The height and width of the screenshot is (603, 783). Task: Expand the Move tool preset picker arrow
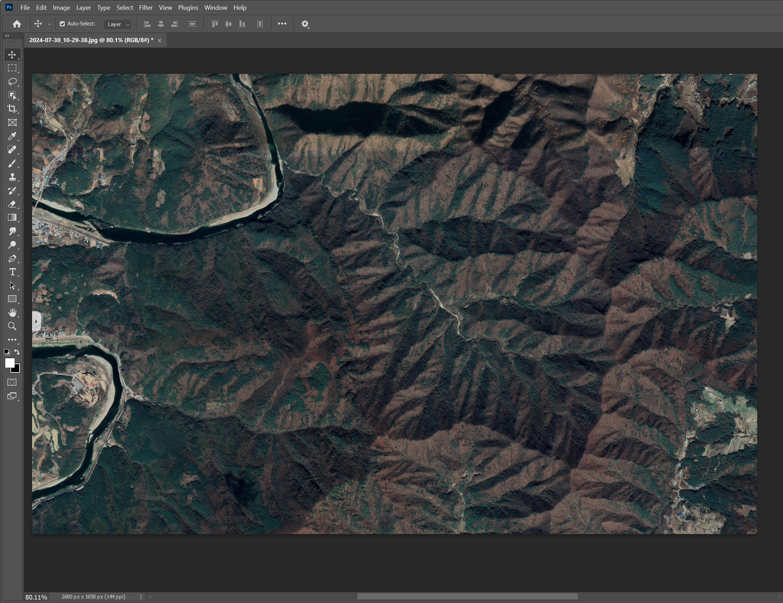coord(49,24)
